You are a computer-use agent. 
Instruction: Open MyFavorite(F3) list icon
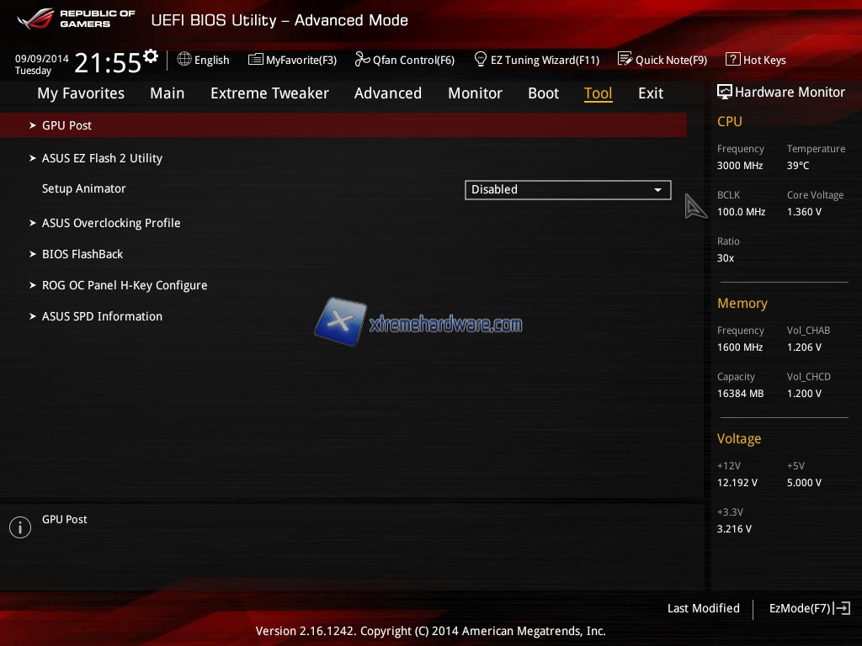tap(256, 59)
